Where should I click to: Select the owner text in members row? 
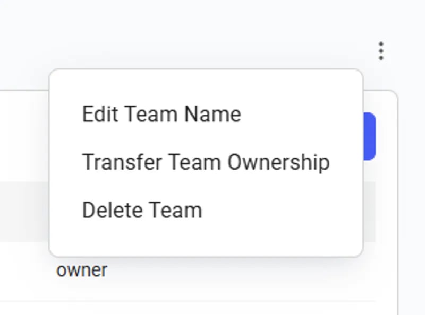click(82, 270)
